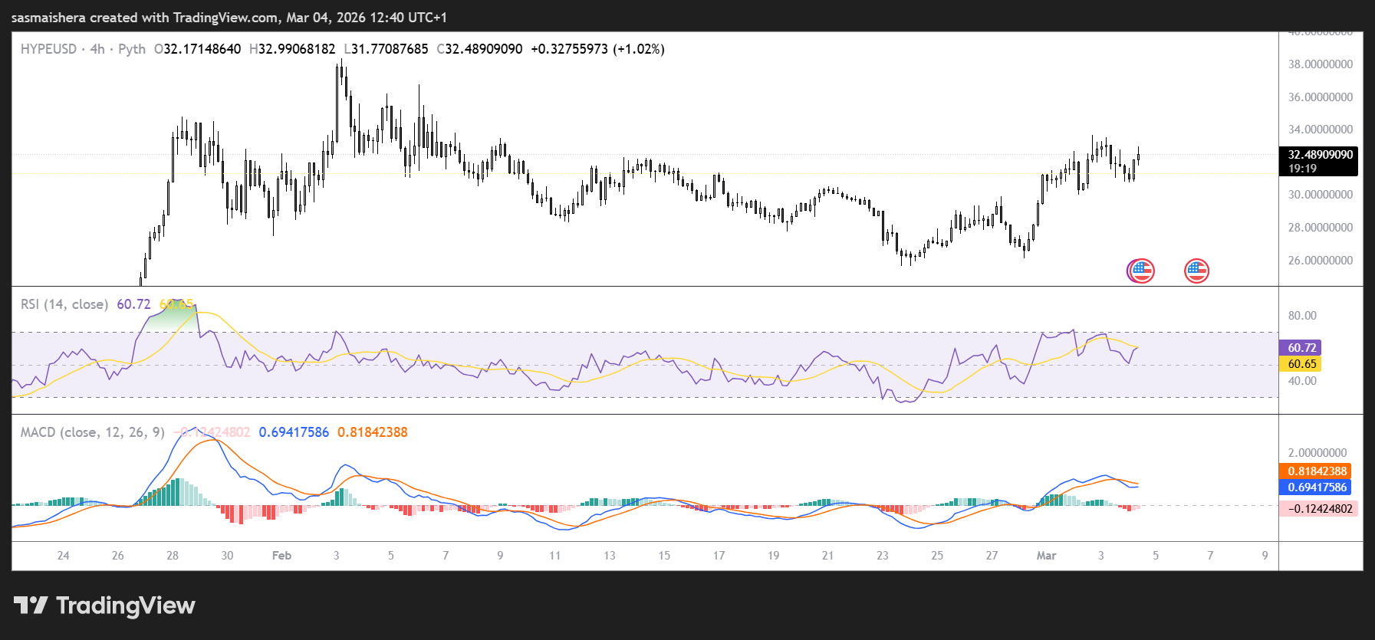The image size is (1375, 640).
Task: Click the 28.00000000 price scale label
Action: click(x=1321, y=228)
